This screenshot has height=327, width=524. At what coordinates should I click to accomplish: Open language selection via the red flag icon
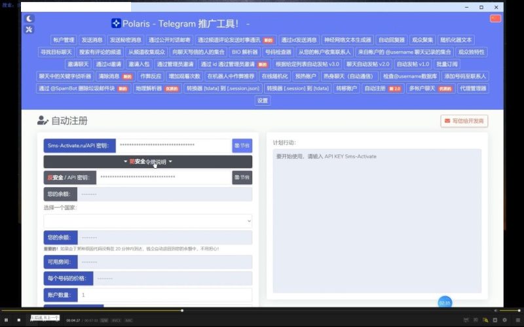(x=495, y=18)
